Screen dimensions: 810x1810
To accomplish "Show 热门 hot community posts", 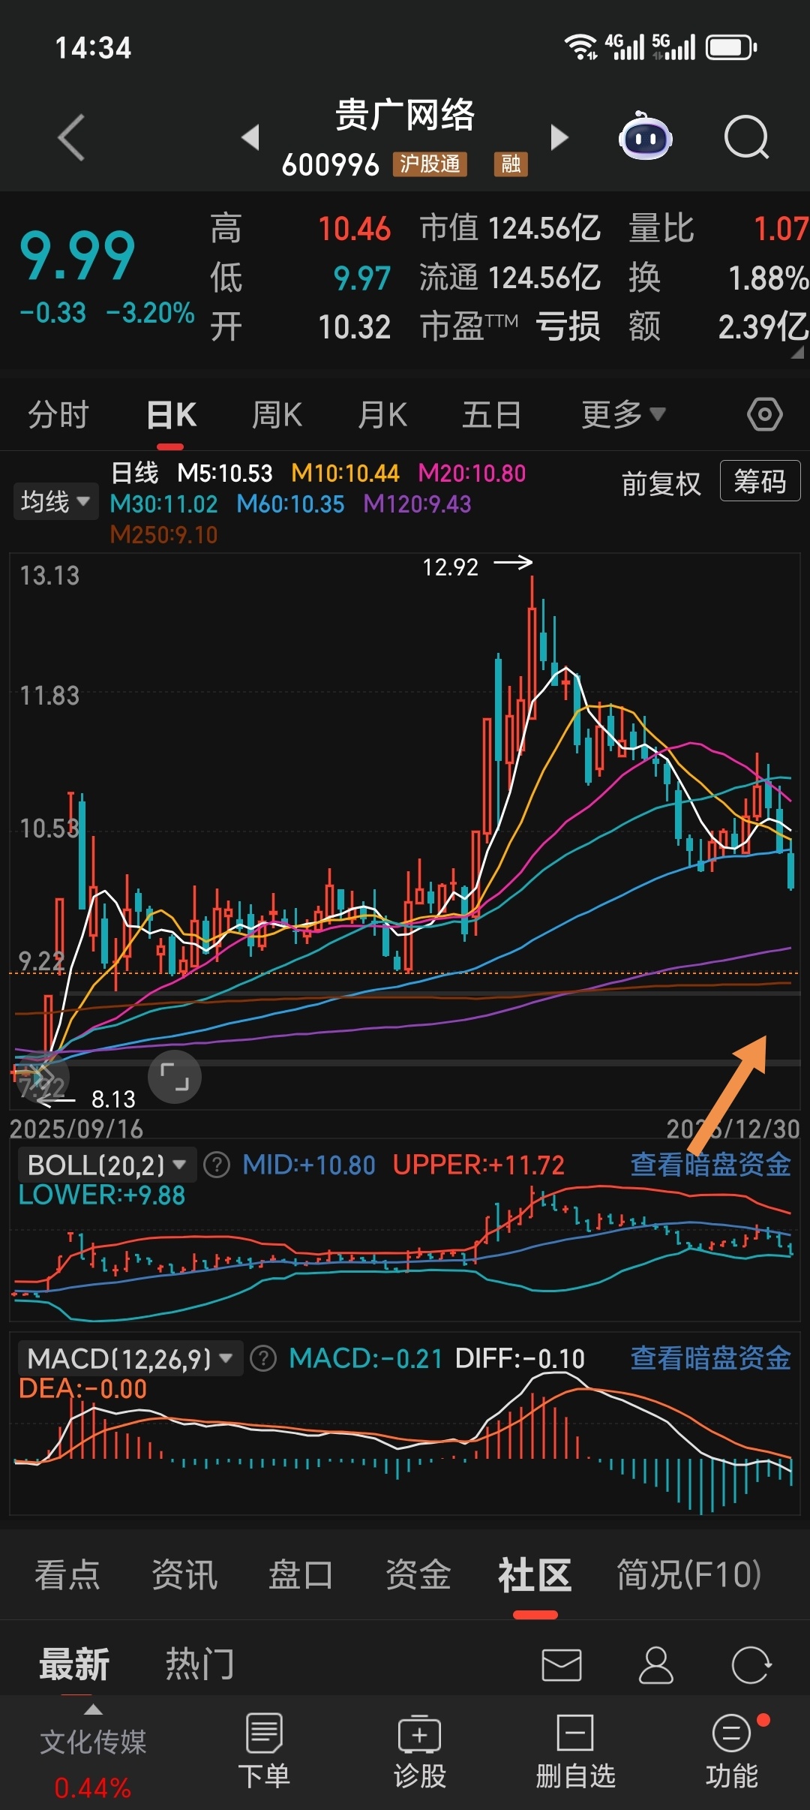I will (199, 1664).
